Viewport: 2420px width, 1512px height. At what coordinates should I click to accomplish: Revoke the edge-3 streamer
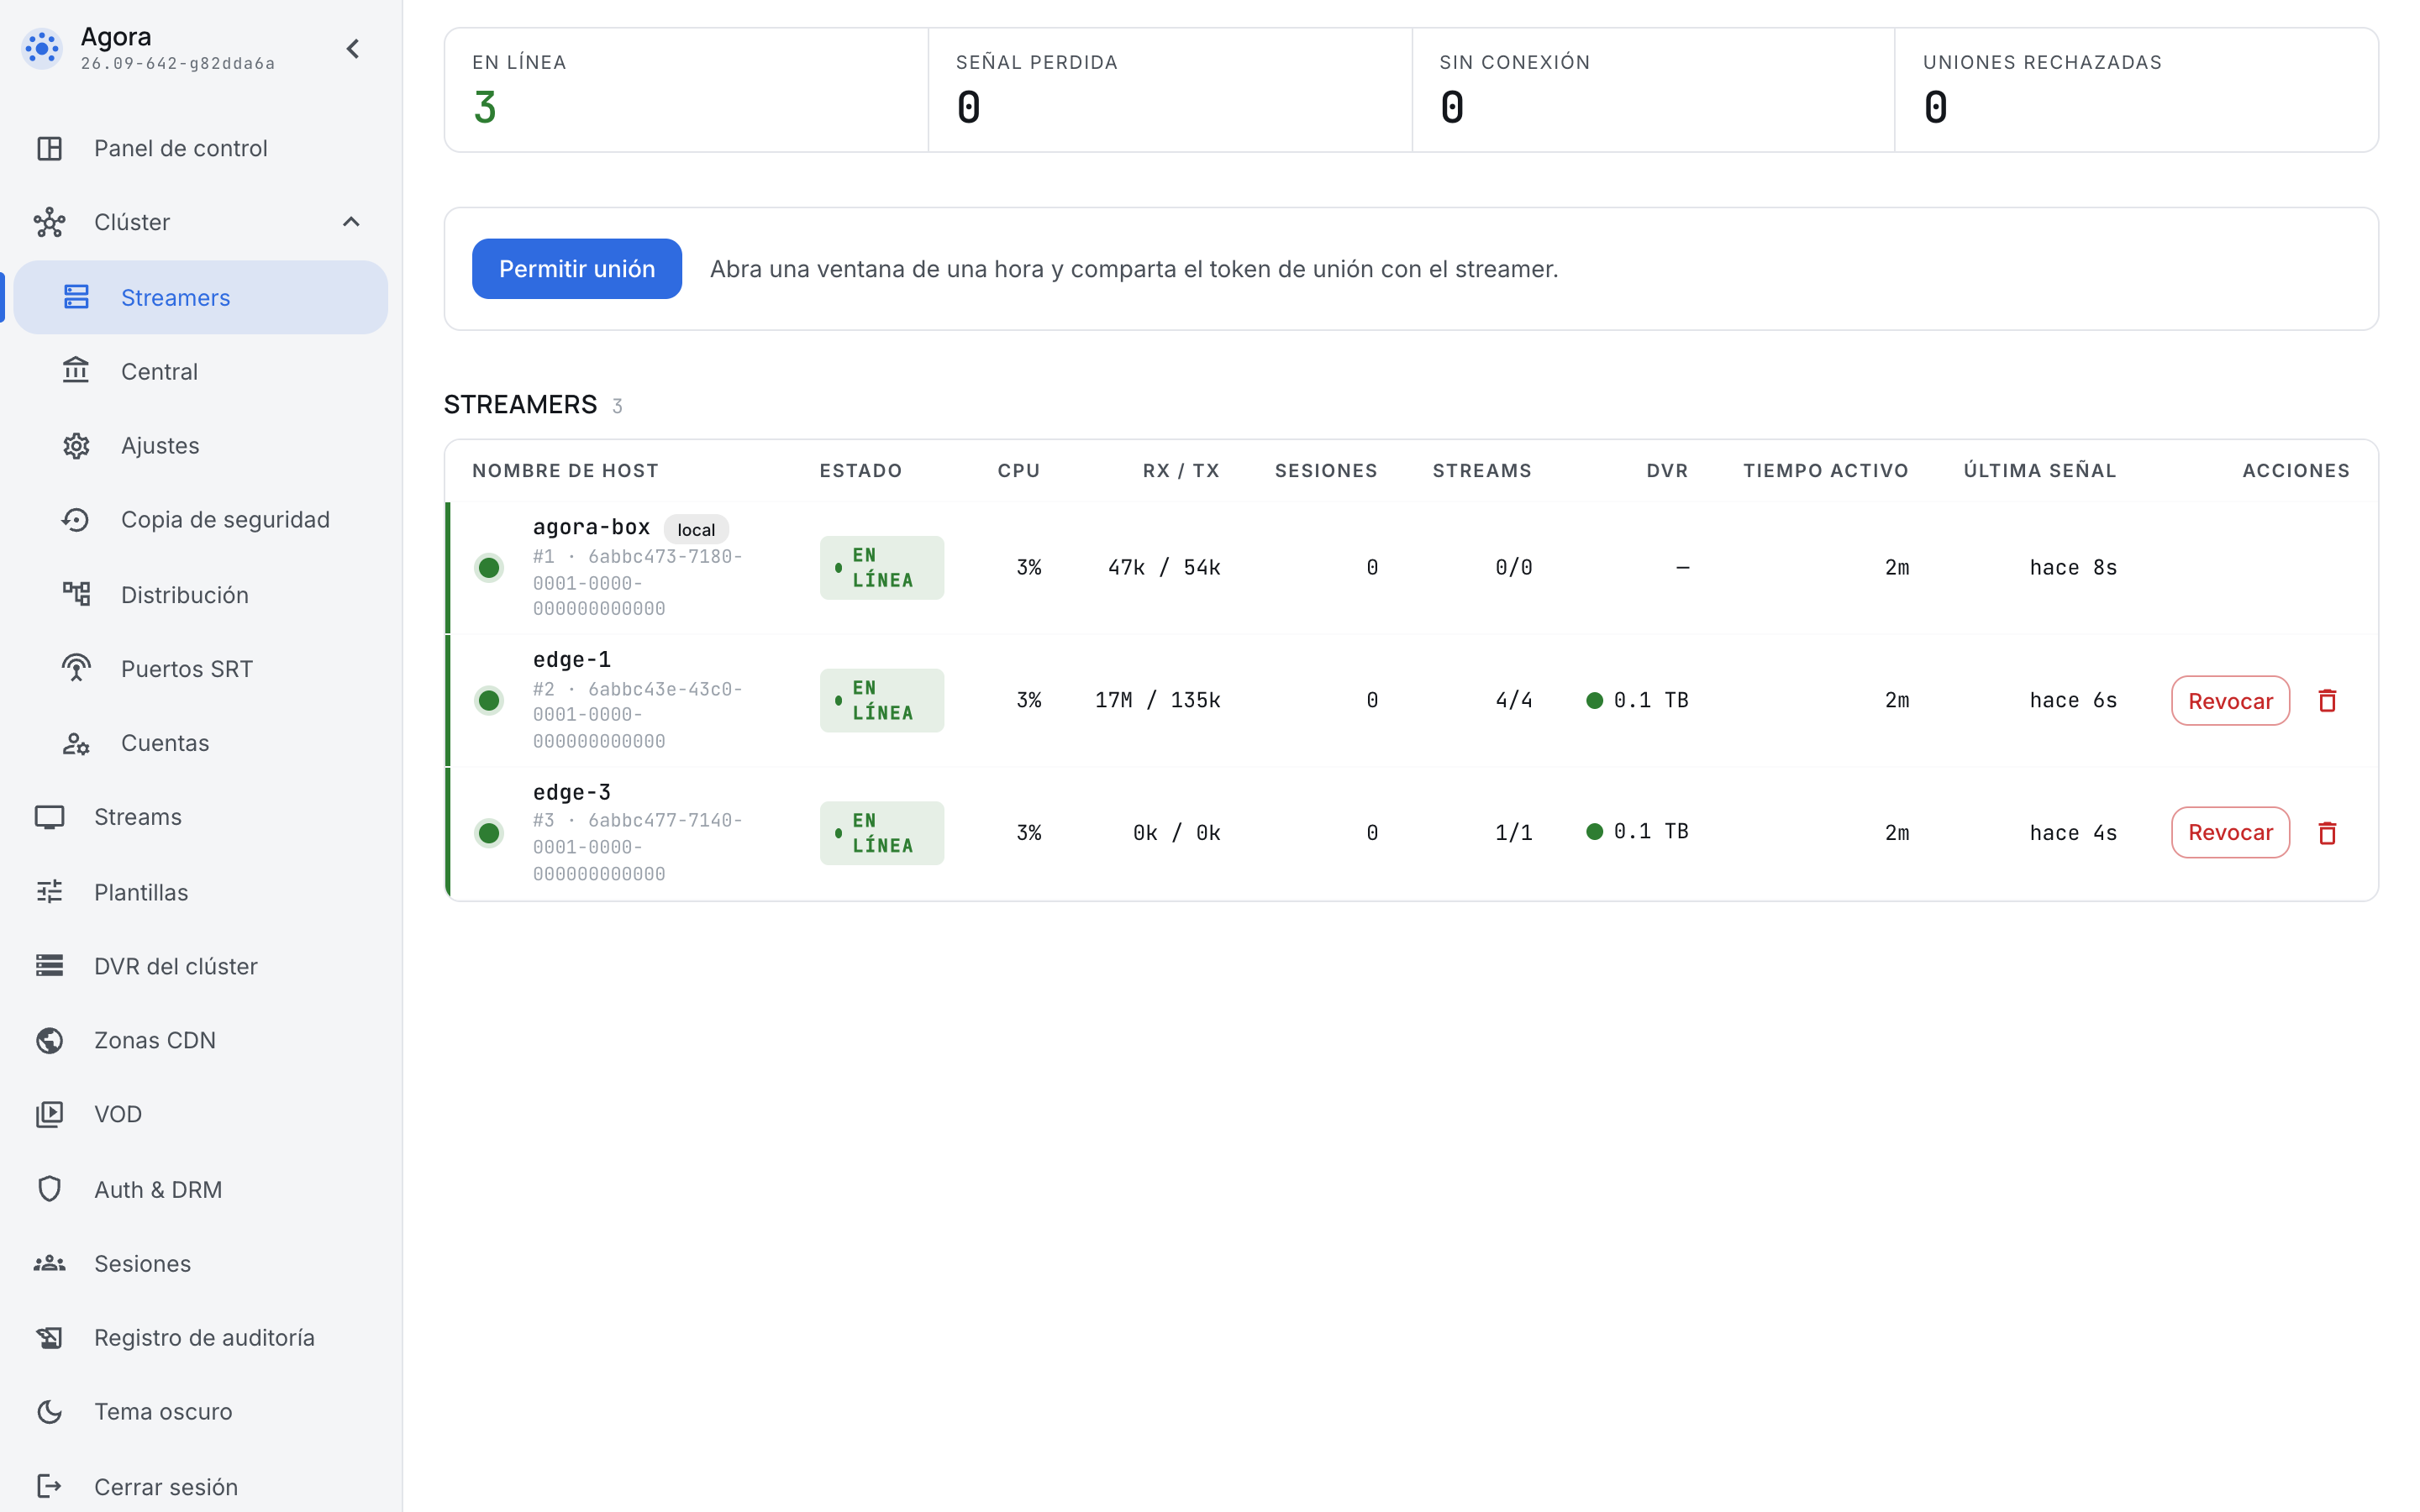pyautogui.click(x=2230, y=832)
